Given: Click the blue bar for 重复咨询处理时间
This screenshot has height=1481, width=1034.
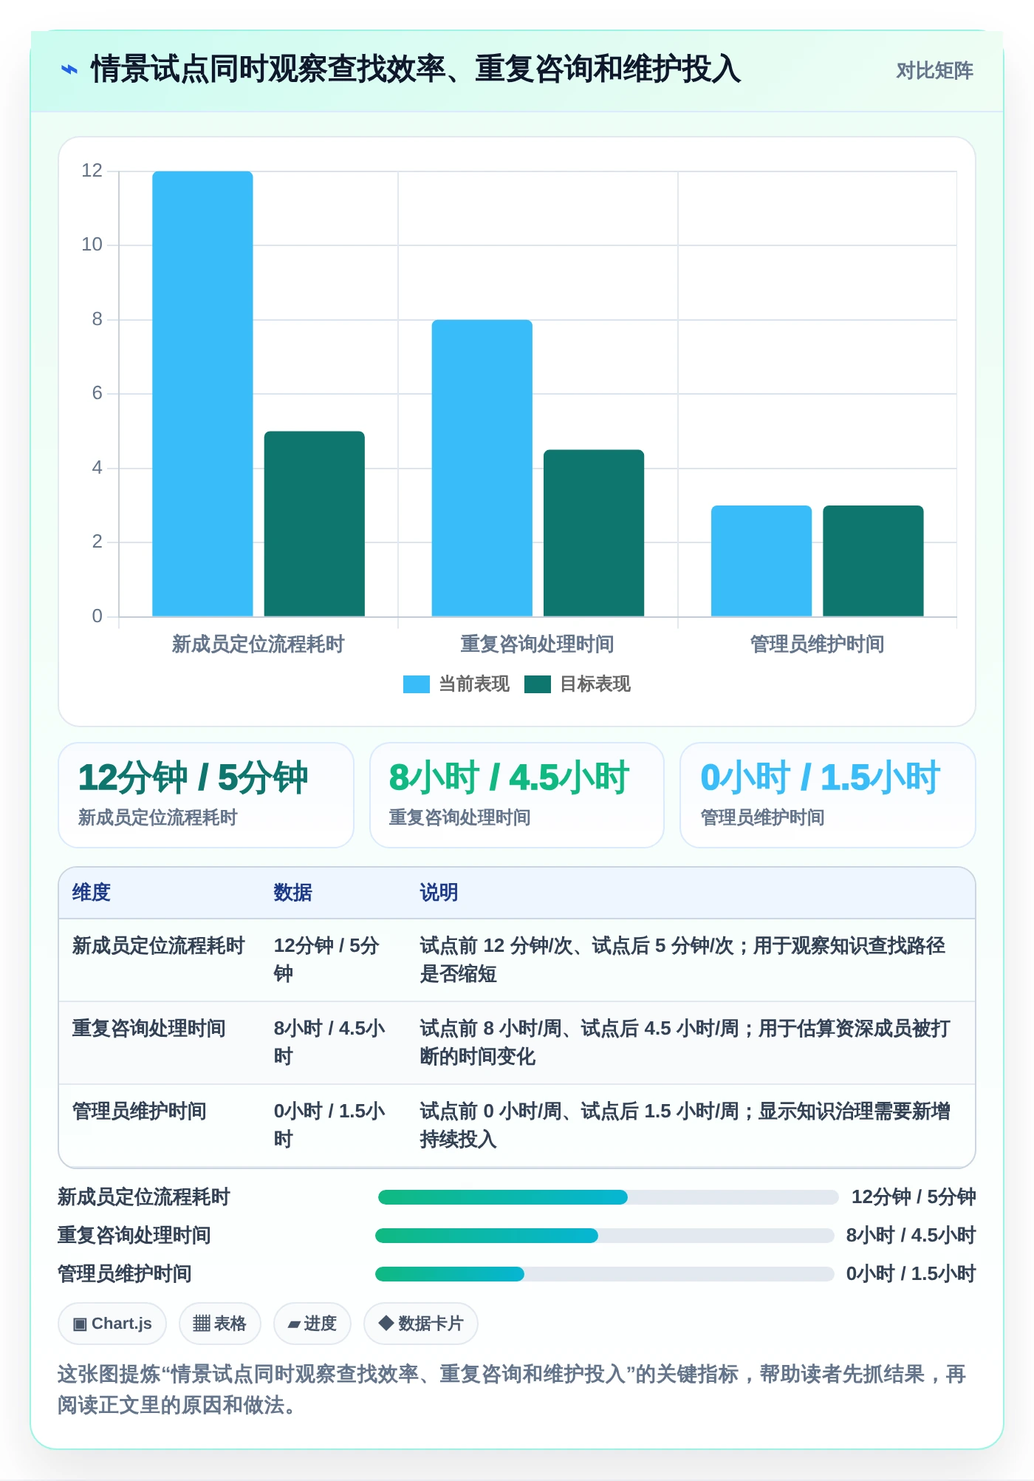Looking at the screenshot, I should pyautogui.click(x=482, y=469).
